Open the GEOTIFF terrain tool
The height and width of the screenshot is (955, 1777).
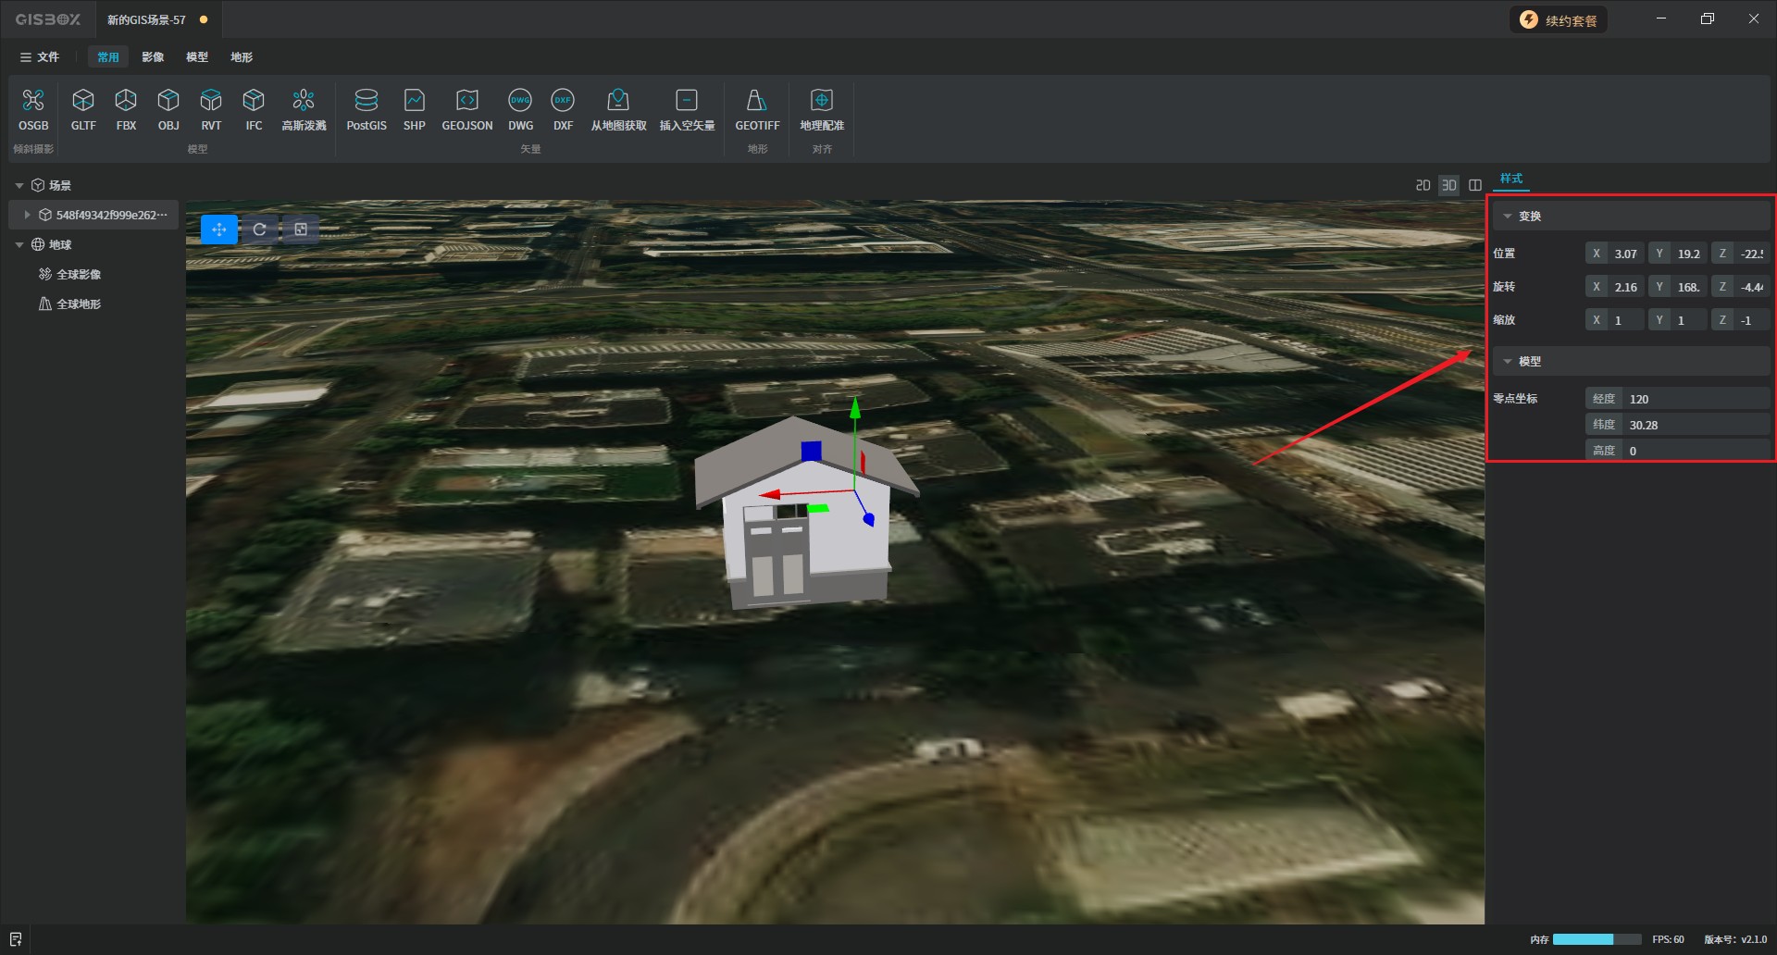[756, 109]
